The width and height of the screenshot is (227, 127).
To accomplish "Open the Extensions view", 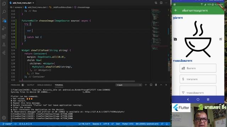I will point(4,36).
